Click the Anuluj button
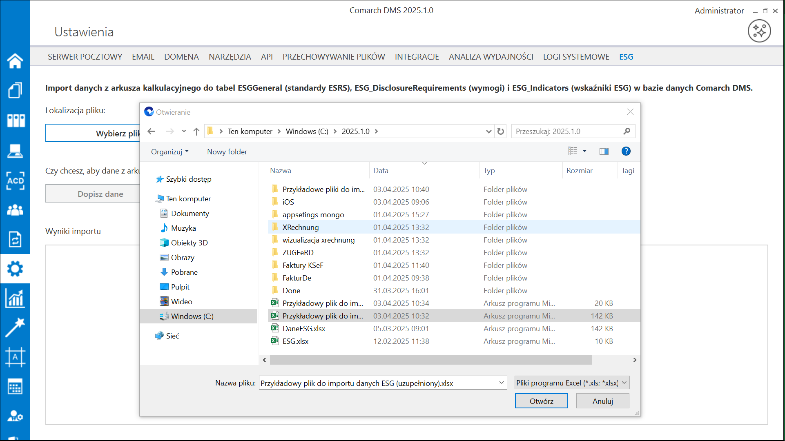This screenshot has height=441, width=785. [x=602, y=401]
